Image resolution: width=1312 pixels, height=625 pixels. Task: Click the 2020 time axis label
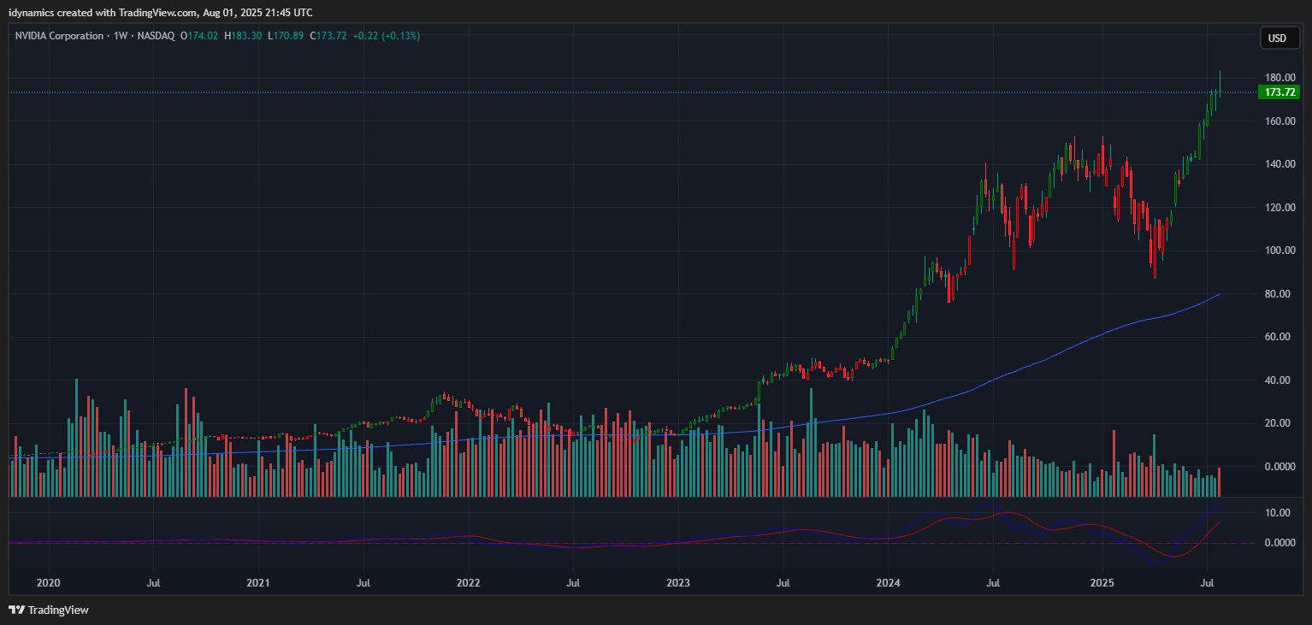pos(48,583)
